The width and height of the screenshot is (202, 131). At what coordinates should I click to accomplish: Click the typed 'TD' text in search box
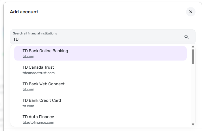pos(16,39)
